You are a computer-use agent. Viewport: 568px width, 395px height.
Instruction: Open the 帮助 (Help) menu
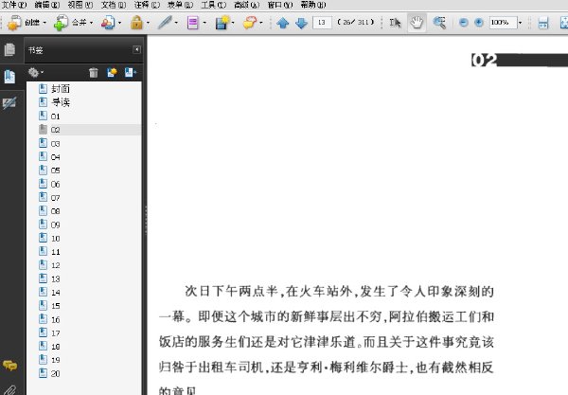coord(313,5)
